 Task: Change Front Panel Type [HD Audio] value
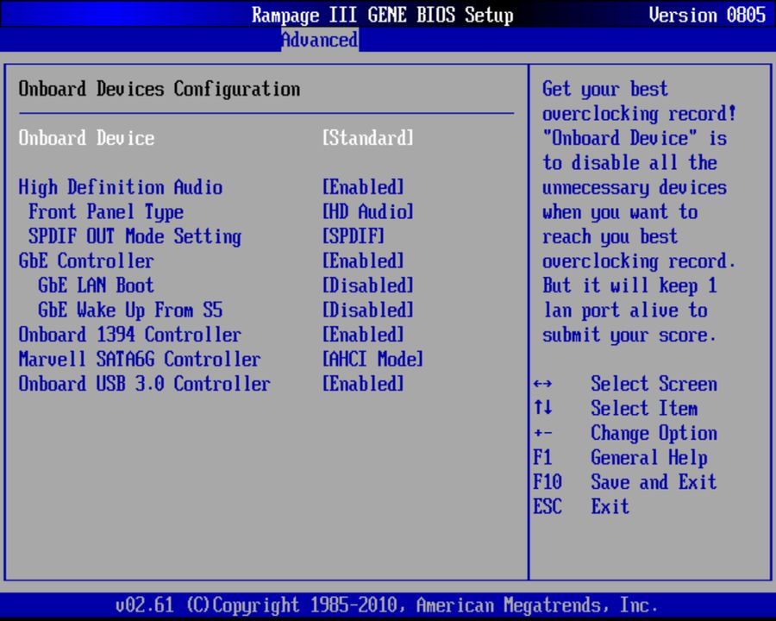tap(367, 212)
